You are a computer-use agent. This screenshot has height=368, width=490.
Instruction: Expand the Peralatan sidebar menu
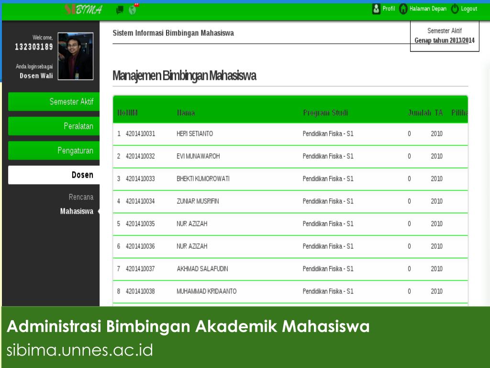tap(54, 126)
